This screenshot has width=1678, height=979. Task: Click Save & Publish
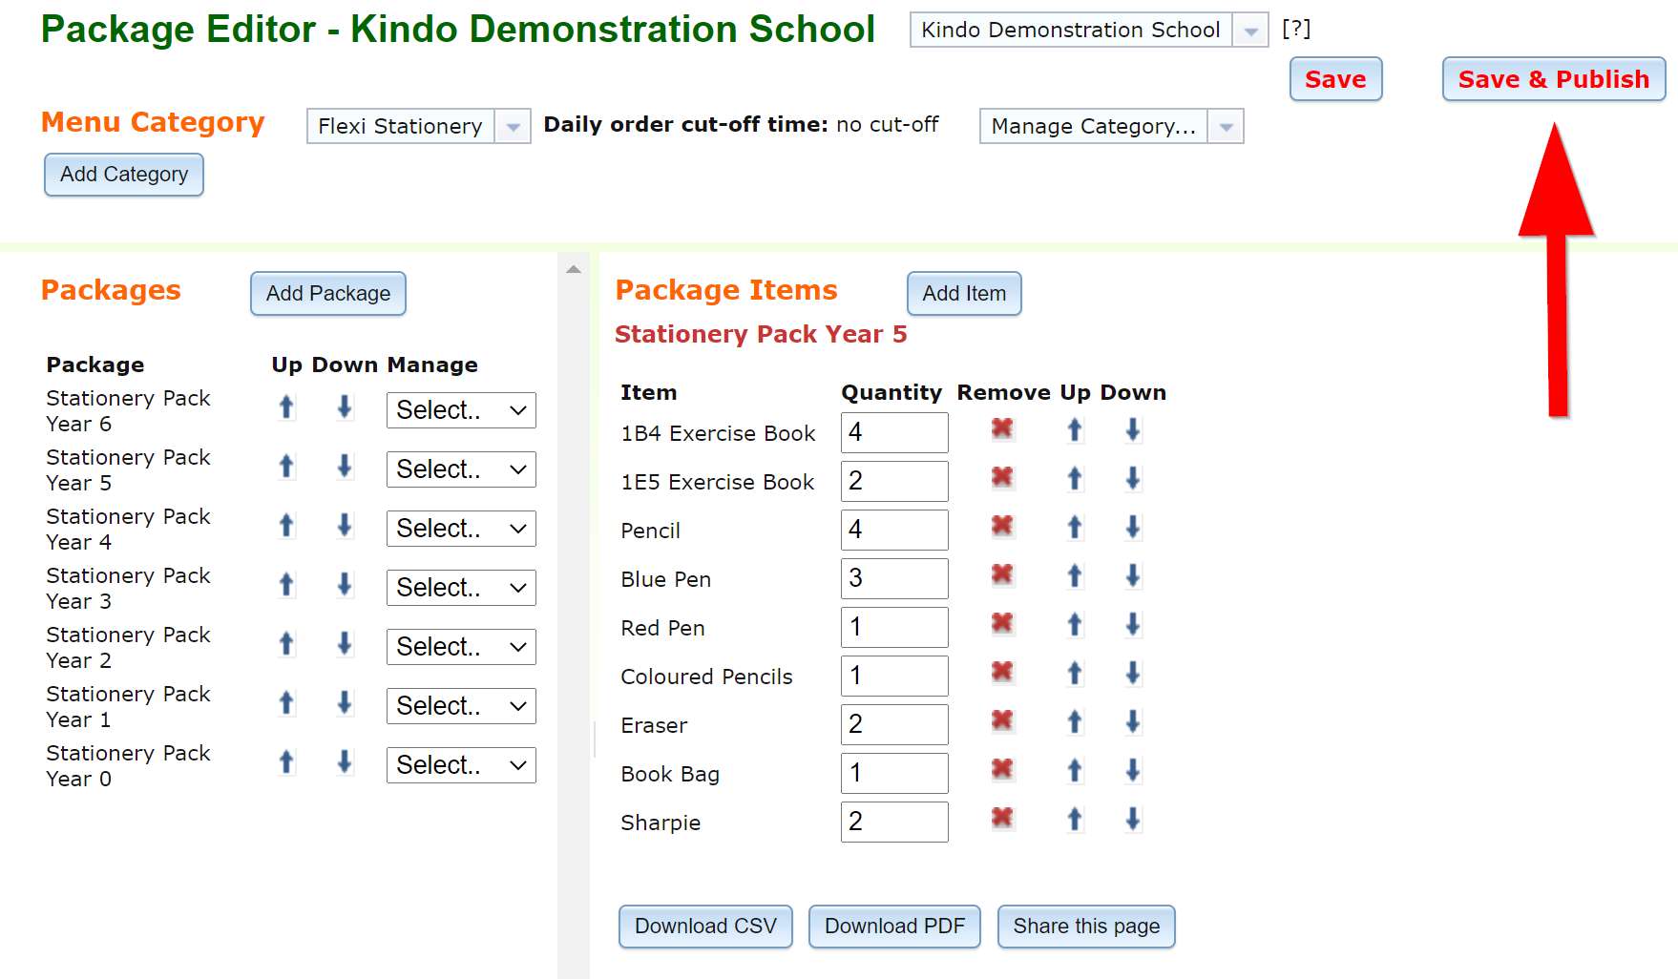[1553, 79]
